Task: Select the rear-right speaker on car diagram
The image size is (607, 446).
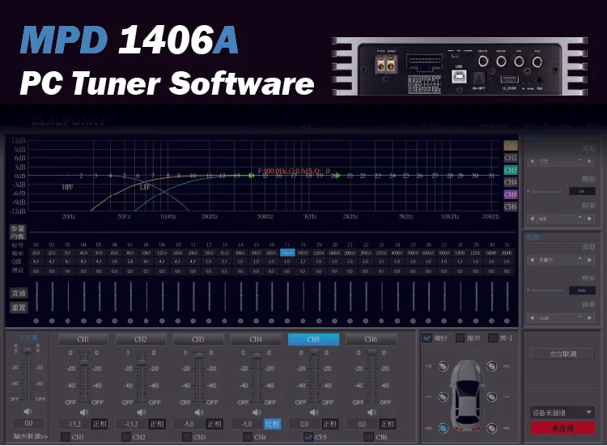Action: (491, 428)
